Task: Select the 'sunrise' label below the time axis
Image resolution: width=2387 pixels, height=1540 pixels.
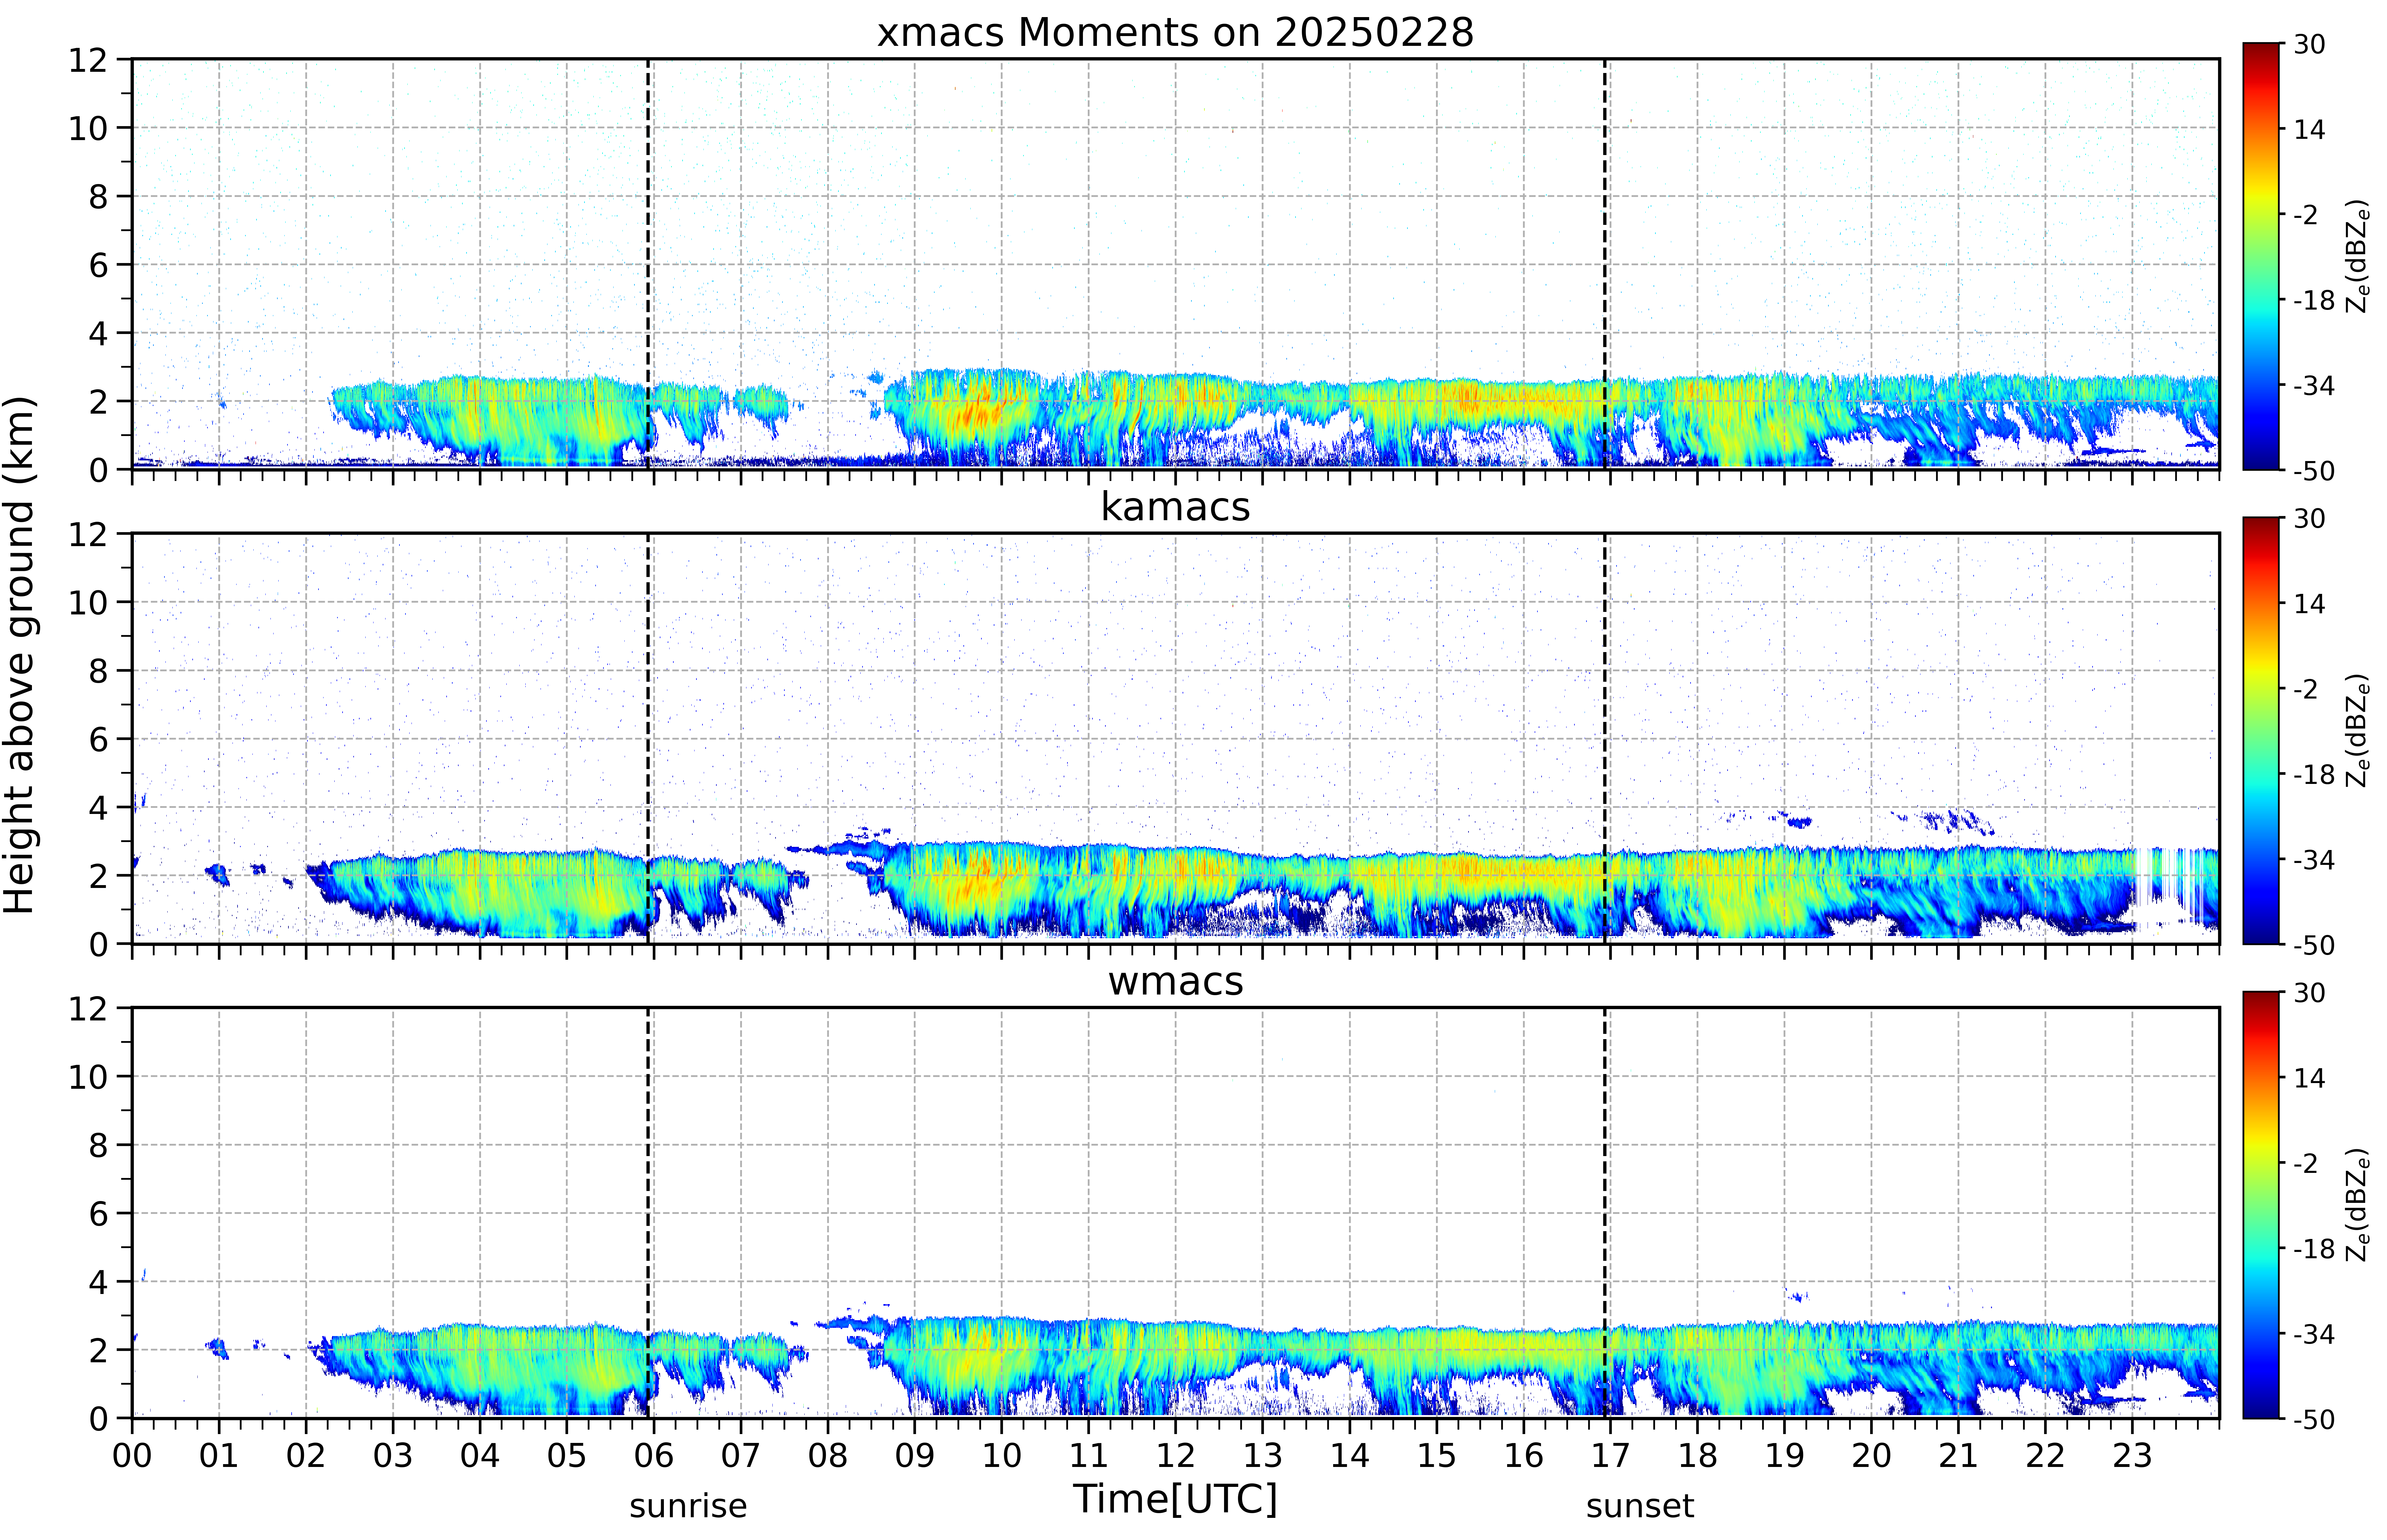Action: click(688, 1506)
